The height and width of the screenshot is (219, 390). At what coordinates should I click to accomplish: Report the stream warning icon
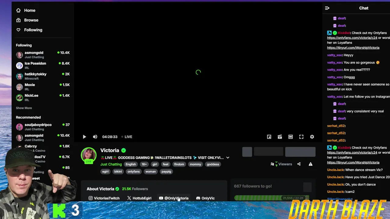[310, 164]
